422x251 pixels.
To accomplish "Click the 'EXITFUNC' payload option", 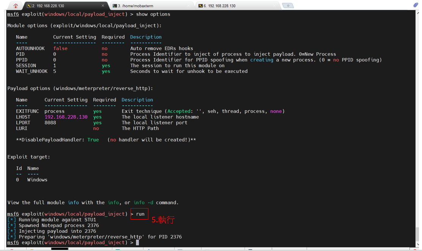I will (27, 111).
